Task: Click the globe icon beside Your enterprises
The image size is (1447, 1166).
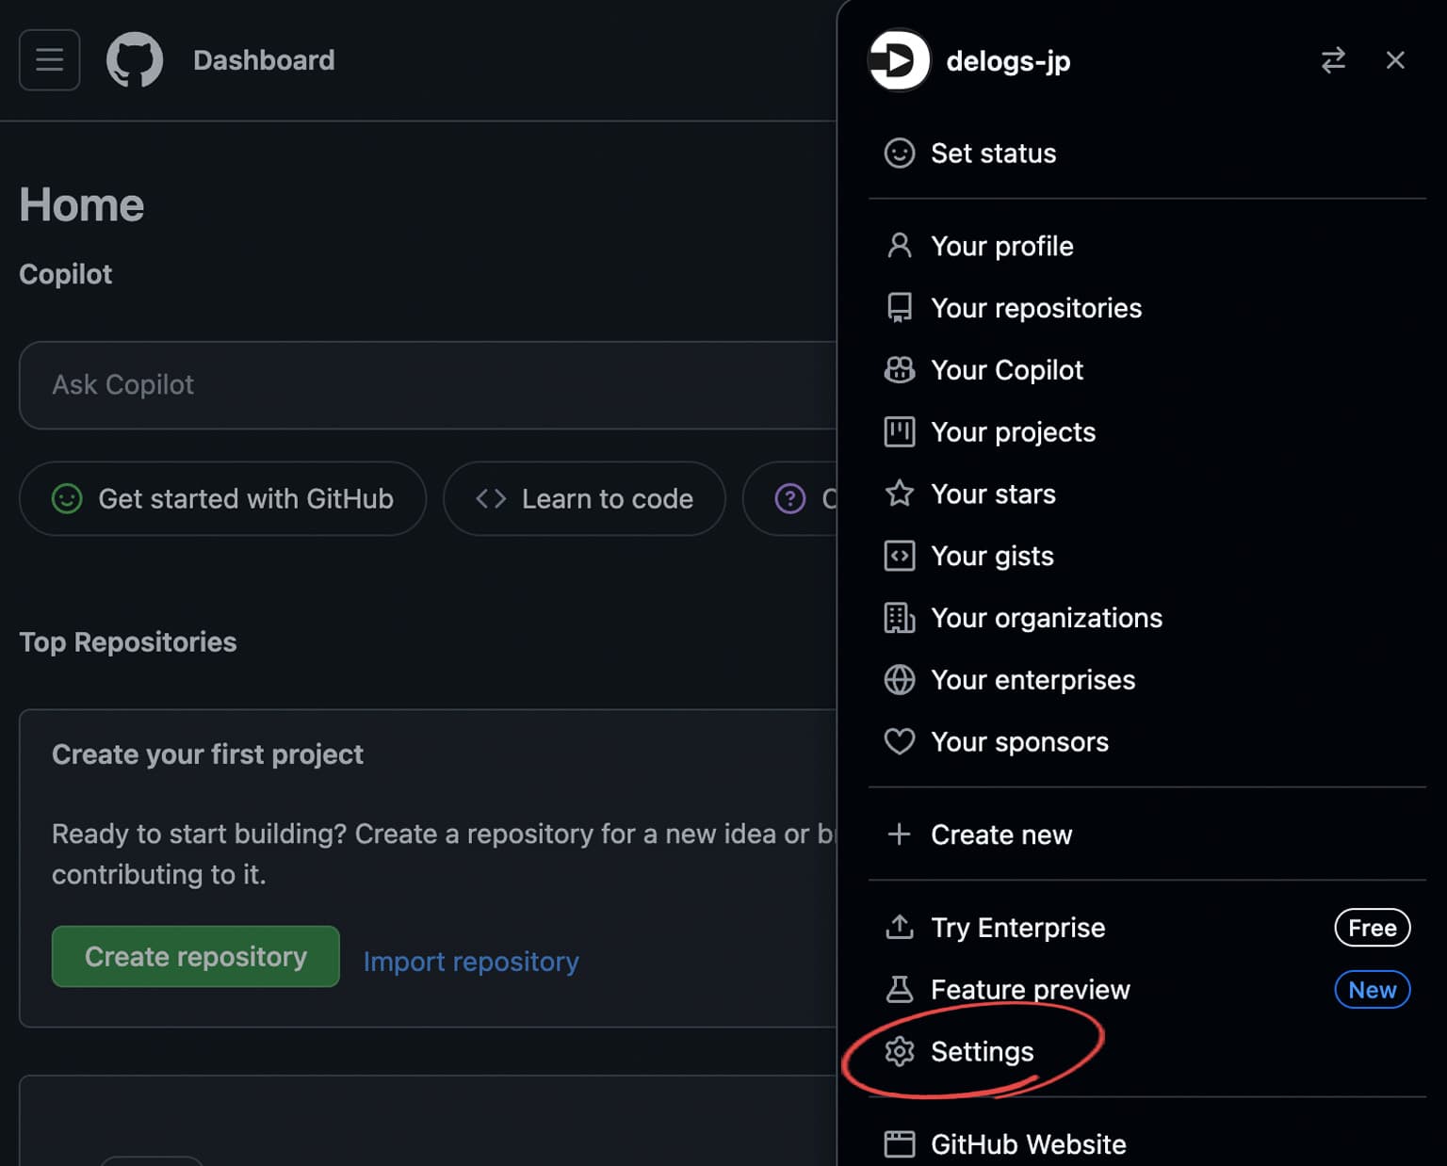Action: coord(900,680)
